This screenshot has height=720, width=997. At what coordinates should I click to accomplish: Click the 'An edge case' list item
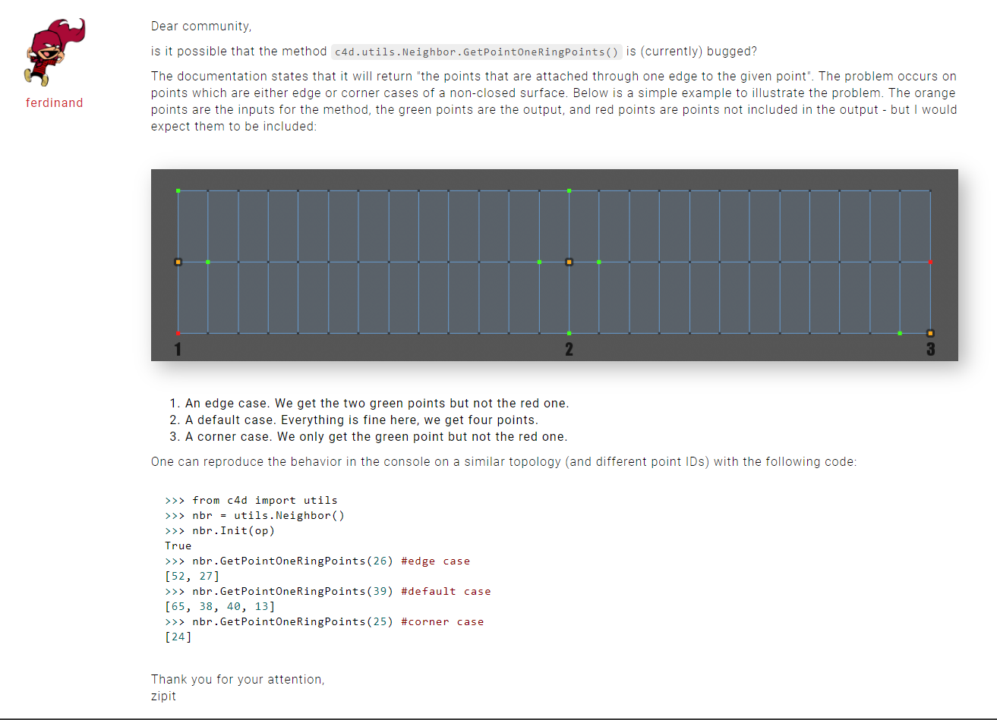coord(377,404)
